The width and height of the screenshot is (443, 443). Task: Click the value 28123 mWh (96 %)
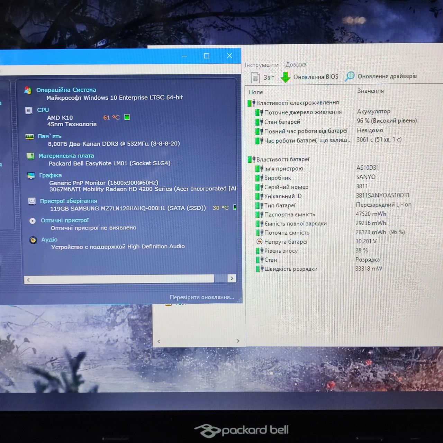[x=380, y=232]
